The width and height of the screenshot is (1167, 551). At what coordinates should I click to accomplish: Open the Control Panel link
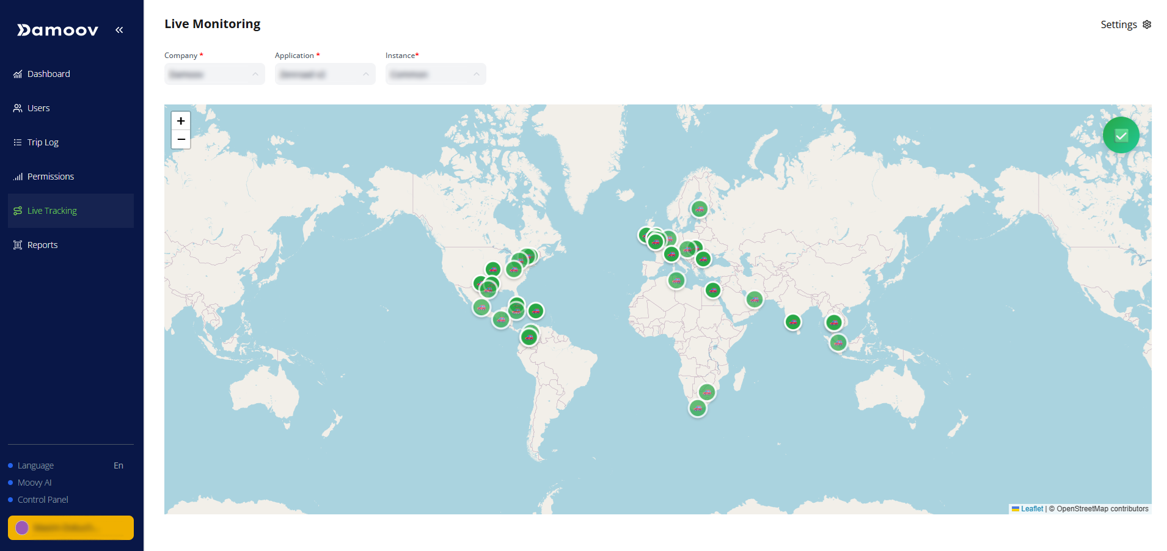pyautogui.click(x=43, y=500)
